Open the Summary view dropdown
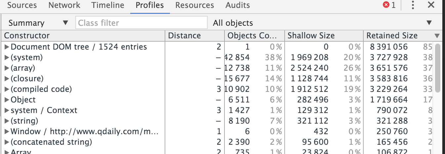Image resolution: width=445 pixels, height=154 pixels. 38,23
